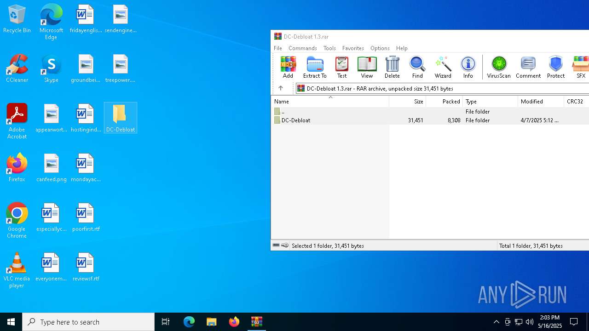Open the Tools menu

(x=329, y=48)
